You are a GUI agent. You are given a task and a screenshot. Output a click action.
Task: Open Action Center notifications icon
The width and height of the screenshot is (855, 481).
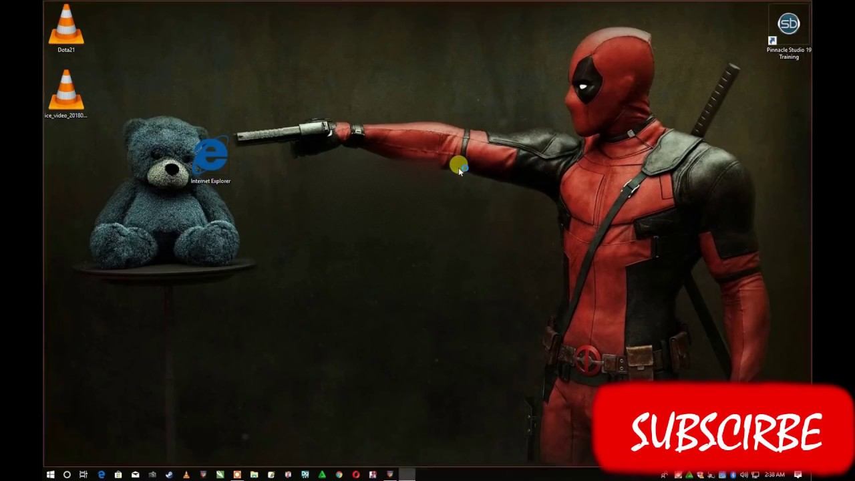798,475
